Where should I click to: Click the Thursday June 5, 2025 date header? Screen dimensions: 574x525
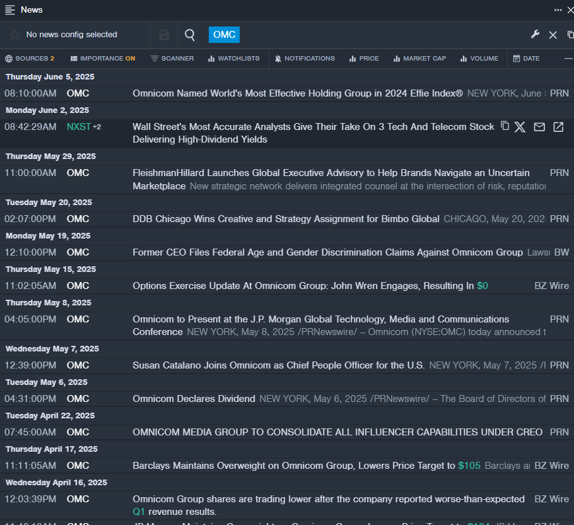coord(50,77)
